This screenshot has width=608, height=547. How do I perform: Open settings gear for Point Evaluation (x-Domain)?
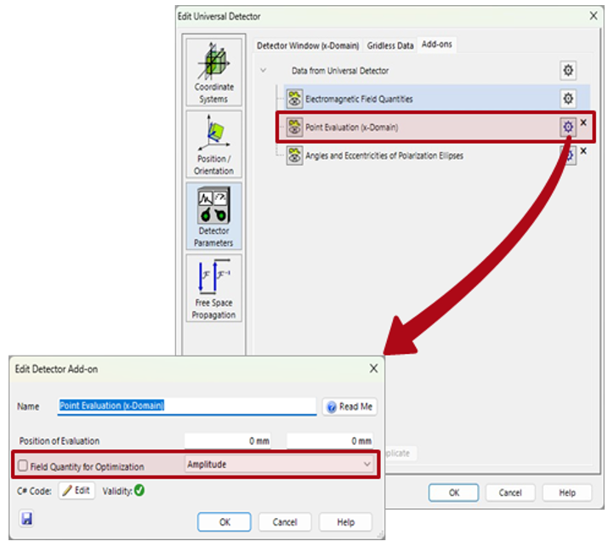coord(568,128)
